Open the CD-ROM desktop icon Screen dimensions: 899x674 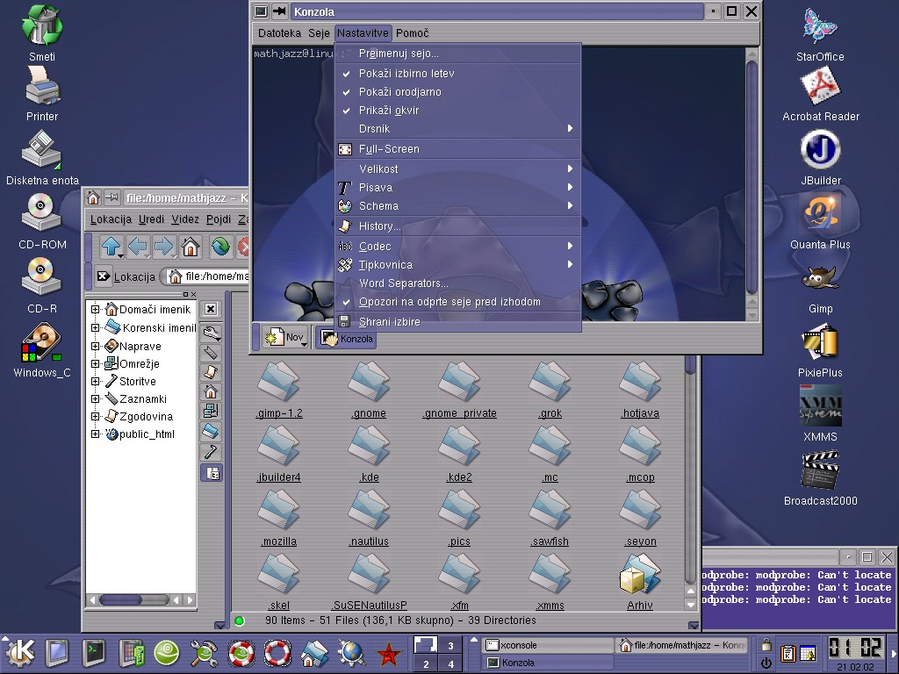[41, 213]
